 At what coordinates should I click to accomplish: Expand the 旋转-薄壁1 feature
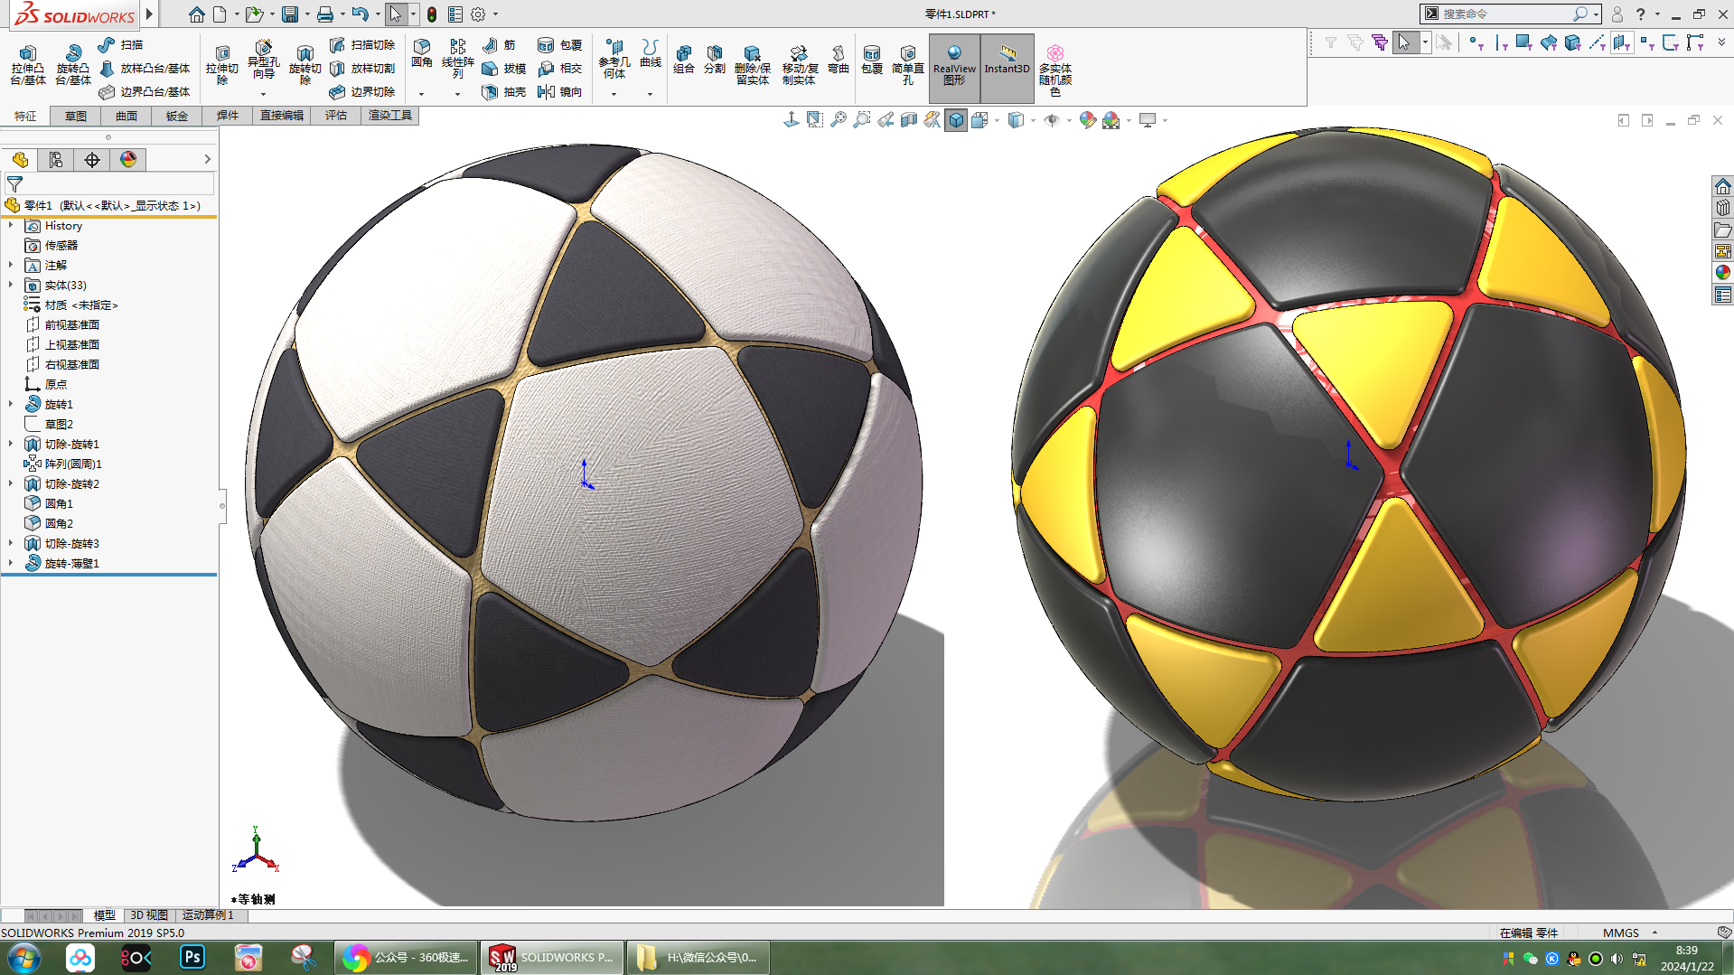pos(11,563)
